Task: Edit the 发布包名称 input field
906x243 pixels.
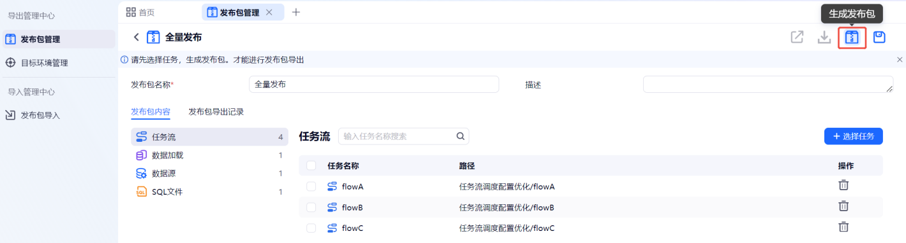Action: (374, 85)
